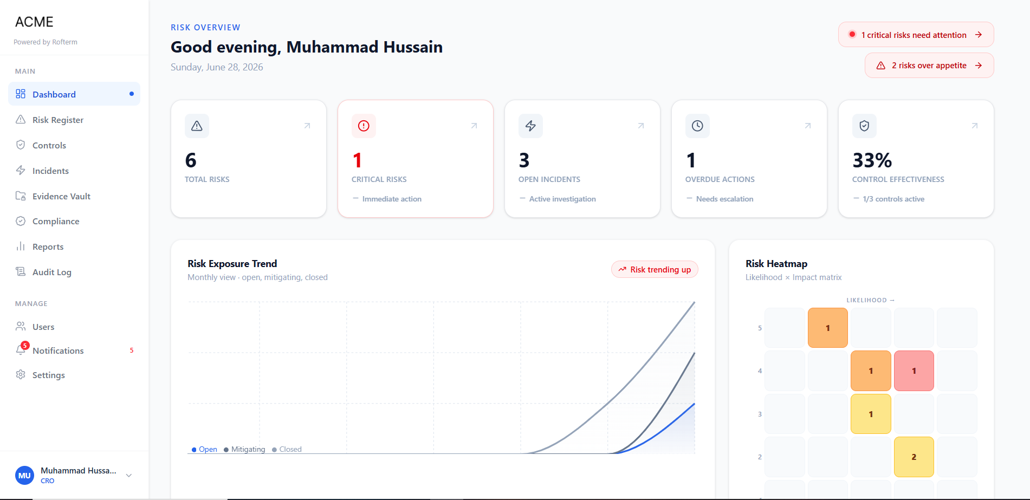
Task: Click the Notifications bell icon in sidebar
Action: pyautogui.click(x=21, y=350)
